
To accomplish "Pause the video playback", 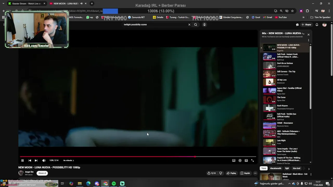I will coord(22,161).
